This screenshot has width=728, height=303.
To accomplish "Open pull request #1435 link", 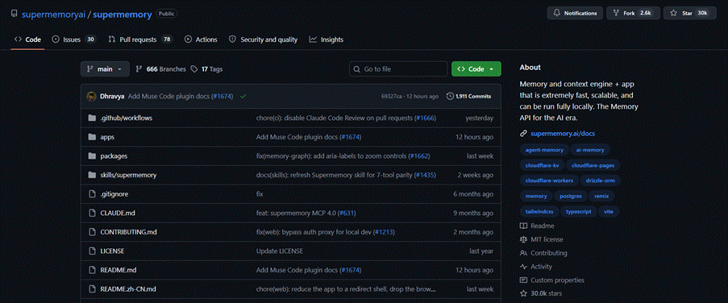I will [426, 176].
